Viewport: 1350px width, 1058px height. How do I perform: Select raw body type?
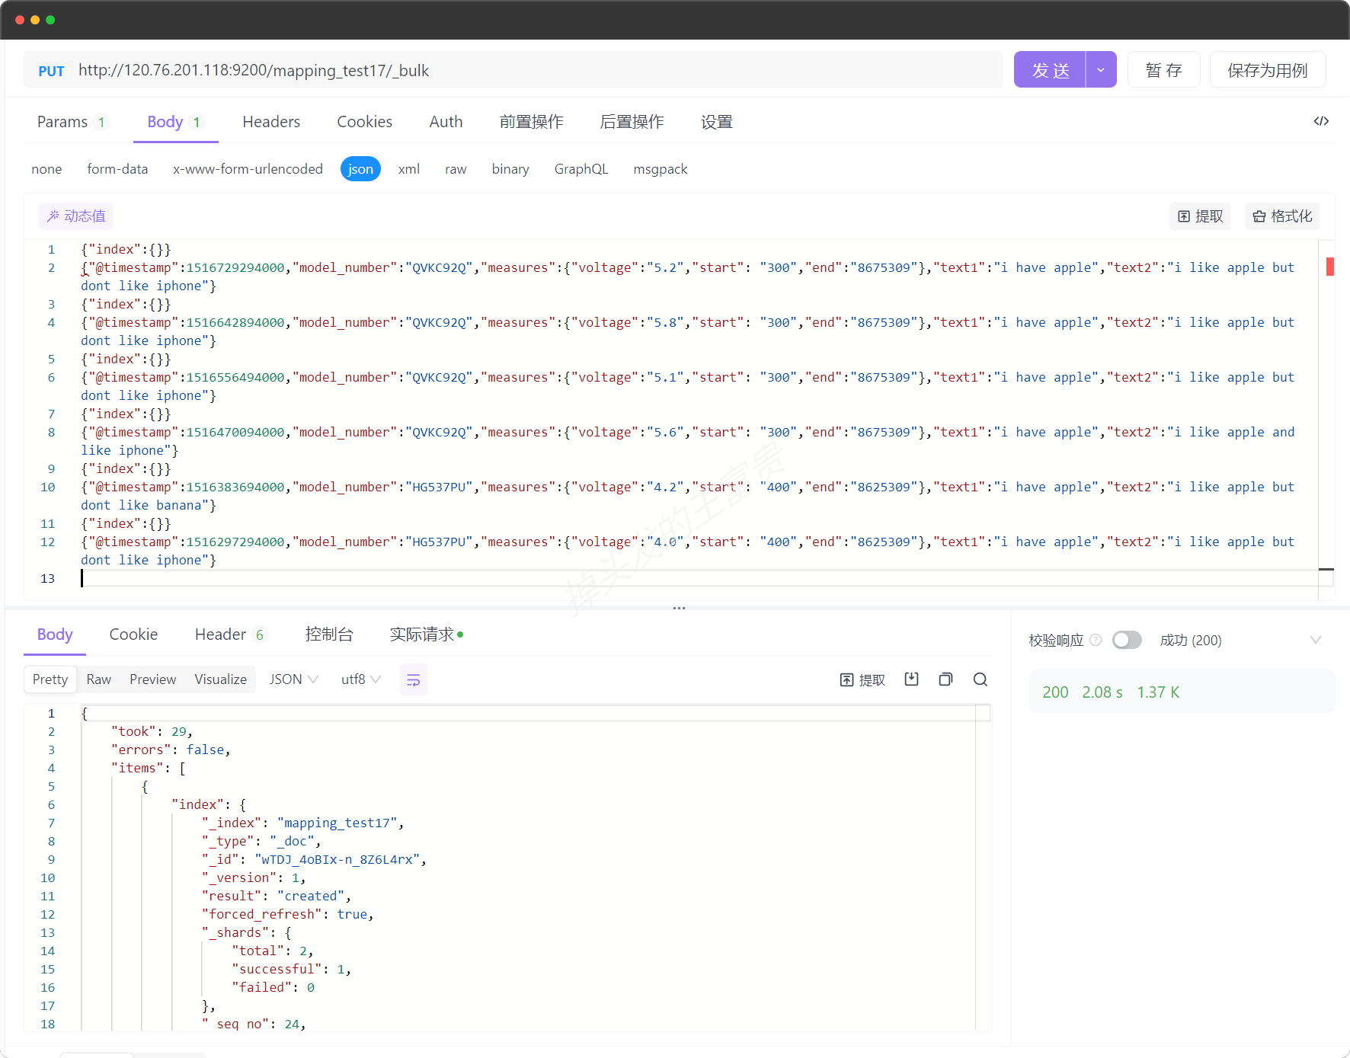[x=456, y=169]
